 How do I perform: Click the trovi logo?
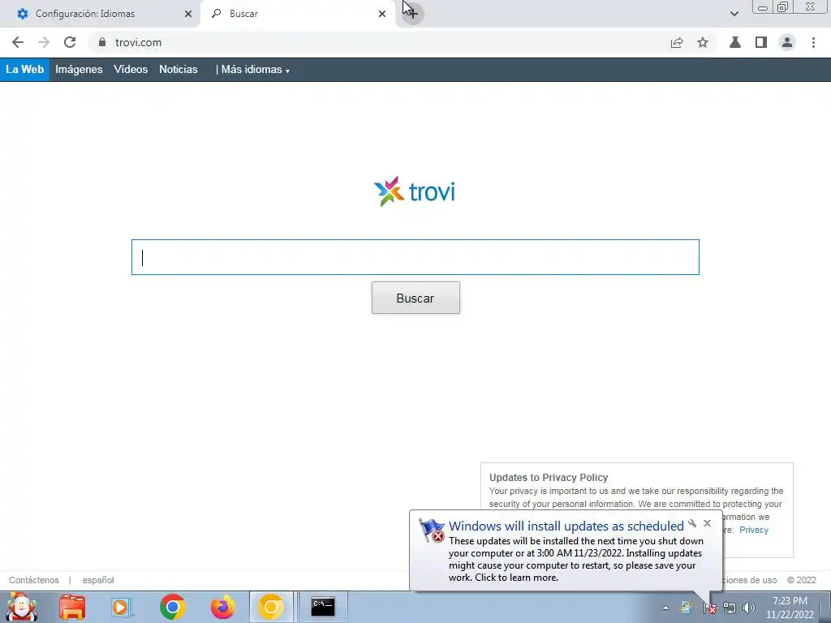[x=415, y=191]
